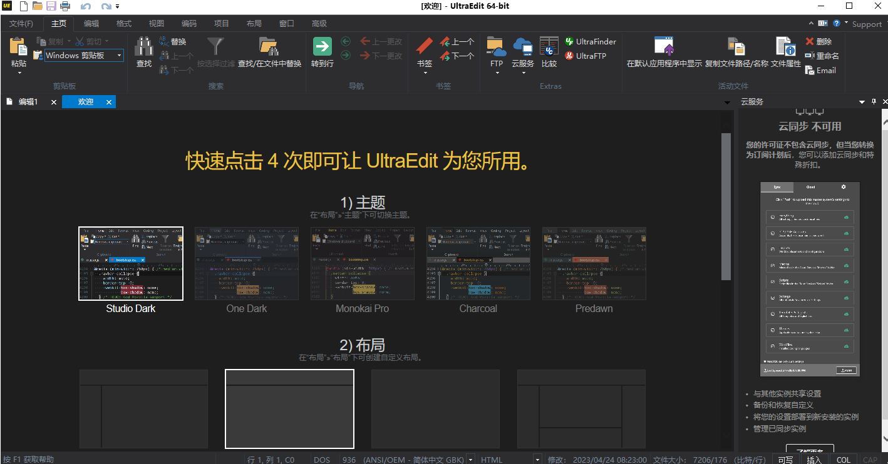Viewport: 888px width, 464px height.
Task: Open the 布局 ribbon tab
Action: [x=254, y=24]
